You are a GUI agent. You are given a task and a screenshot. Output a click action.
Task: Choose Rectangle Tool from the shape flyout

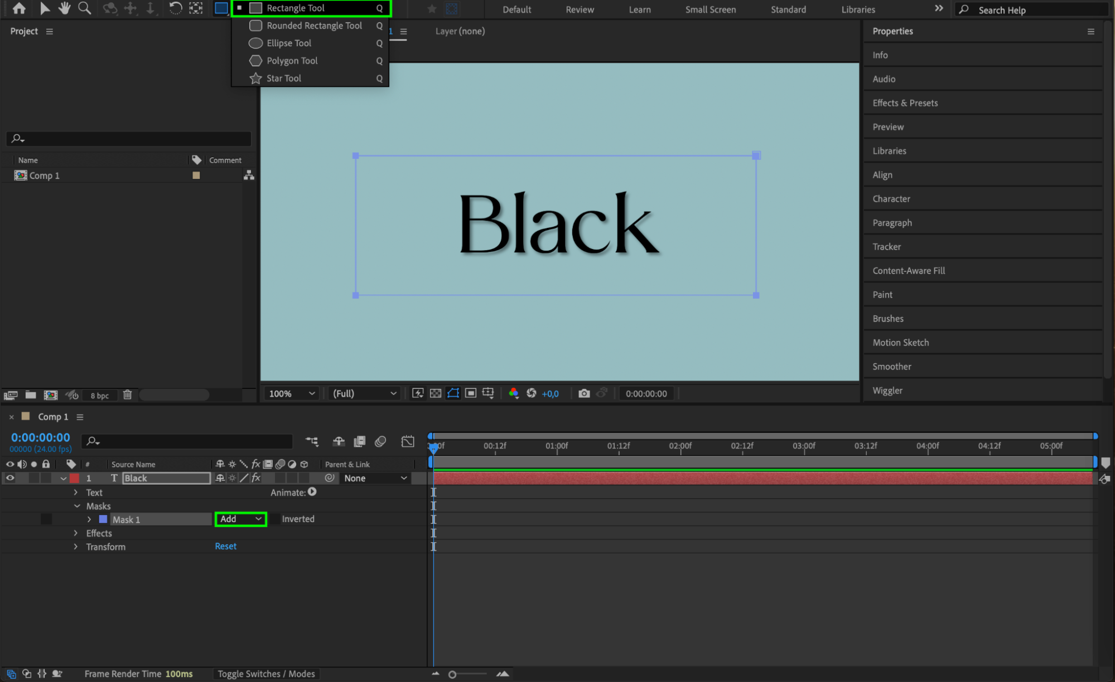(x=311, y=8)
